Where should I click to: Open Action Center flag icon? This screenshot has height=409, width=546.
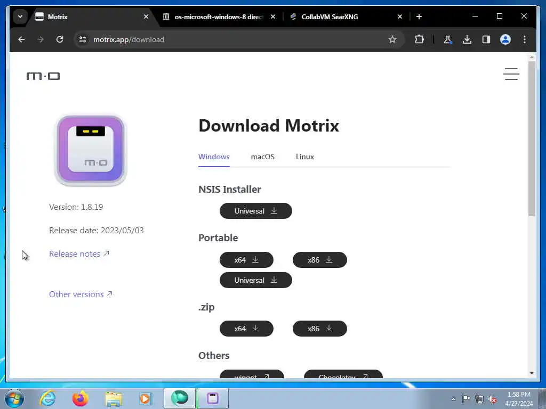point(466,399)
